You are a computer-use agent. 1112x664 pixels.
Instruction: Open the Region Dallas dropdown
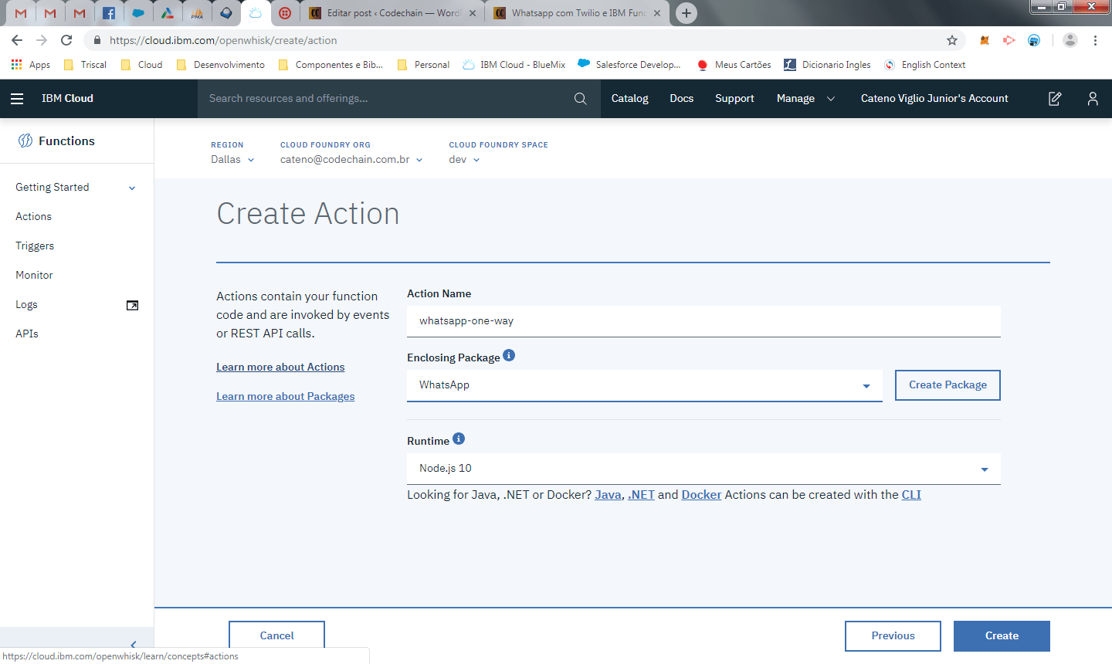click(232, 159)
